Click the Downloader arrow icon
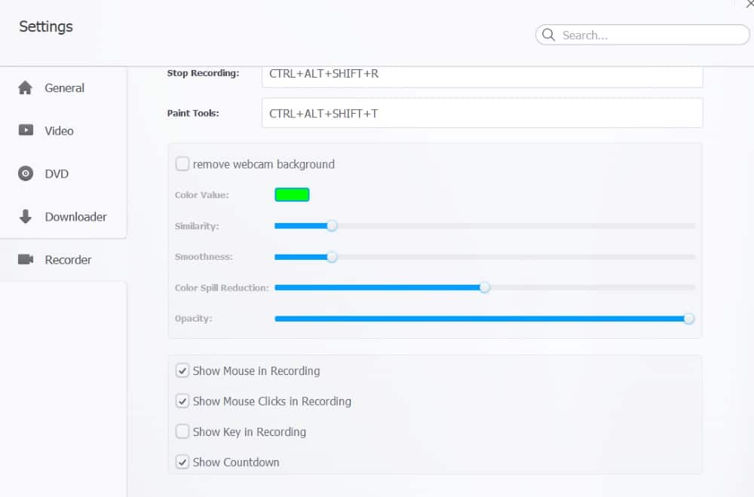 pyautogui.click(x=26, y=217)
